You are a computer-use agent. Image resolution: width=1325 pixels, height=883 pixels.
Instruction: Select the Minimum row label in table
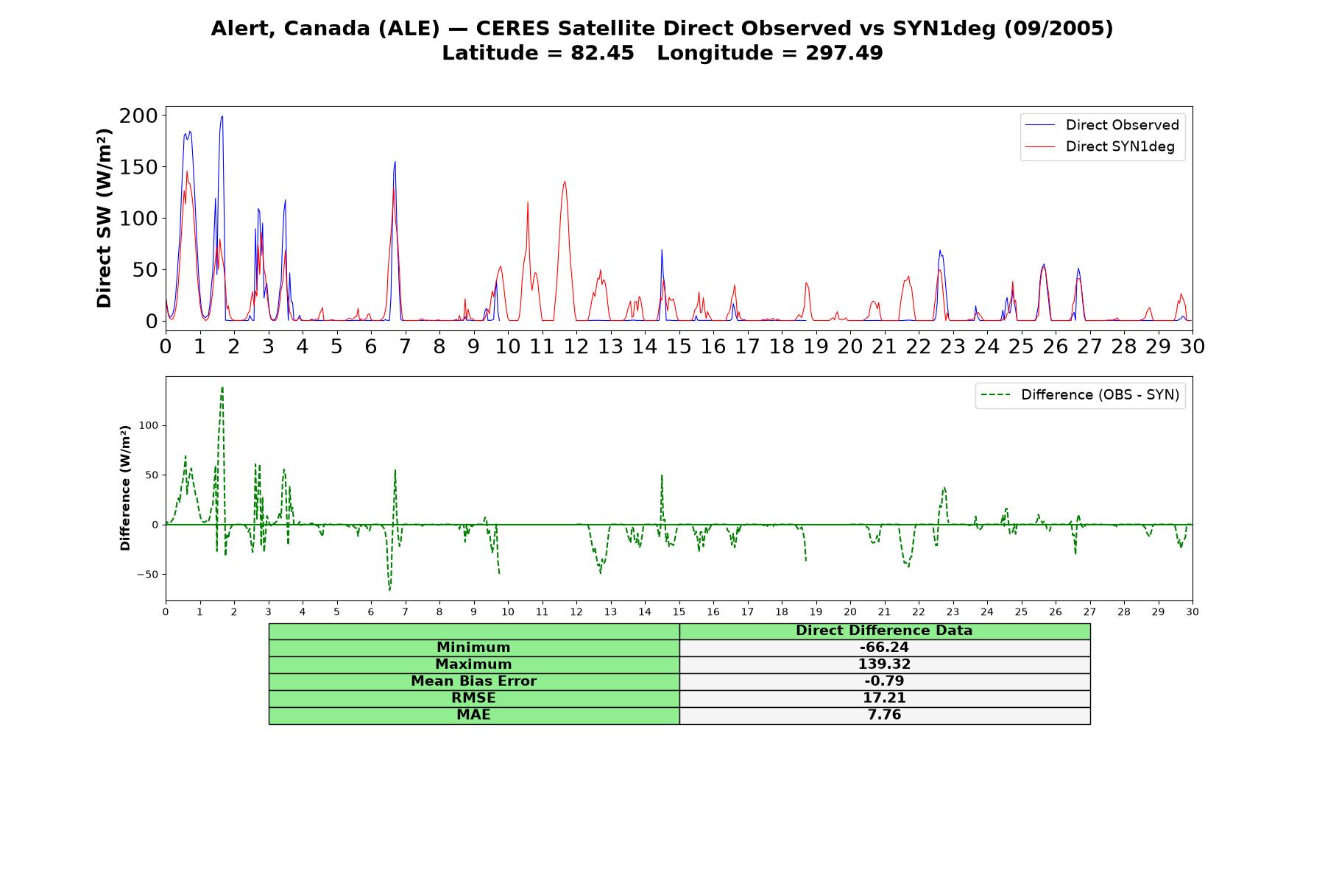[x=474, y=648]
